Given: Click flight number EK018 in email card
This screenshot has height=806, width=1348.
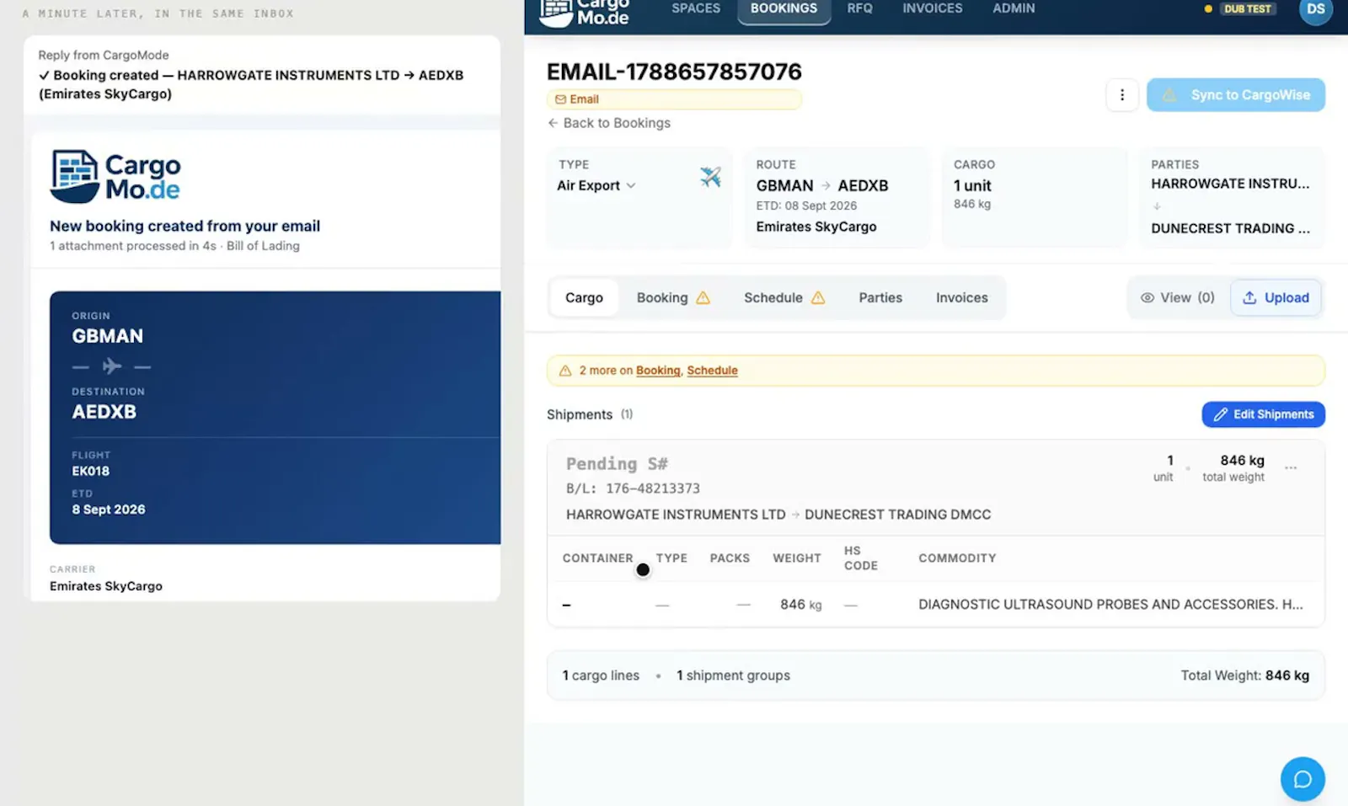Looking at the screenshot, I should pos(90,472).
